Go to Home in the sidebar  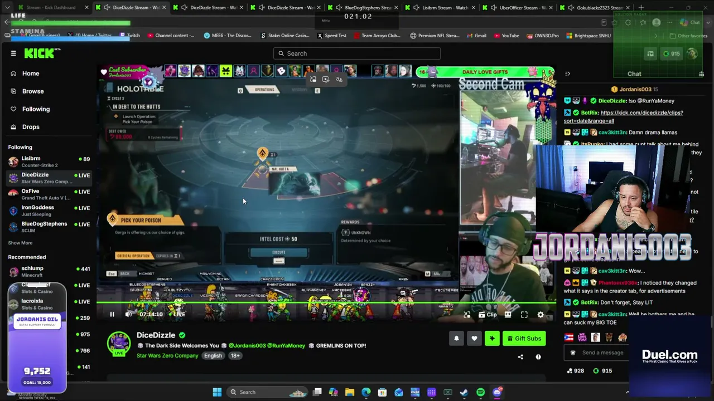[x=31, y=74]
